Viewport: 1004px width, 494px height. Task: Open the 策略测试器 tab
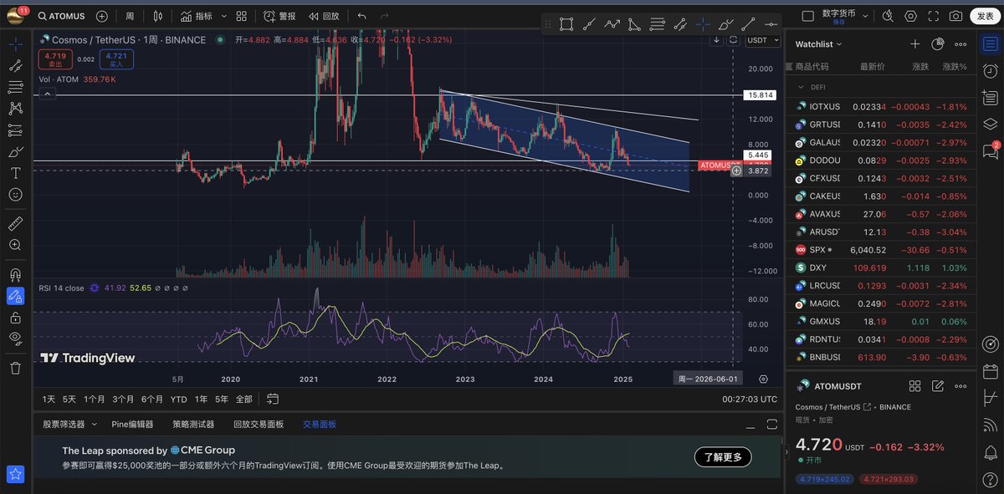193,425
